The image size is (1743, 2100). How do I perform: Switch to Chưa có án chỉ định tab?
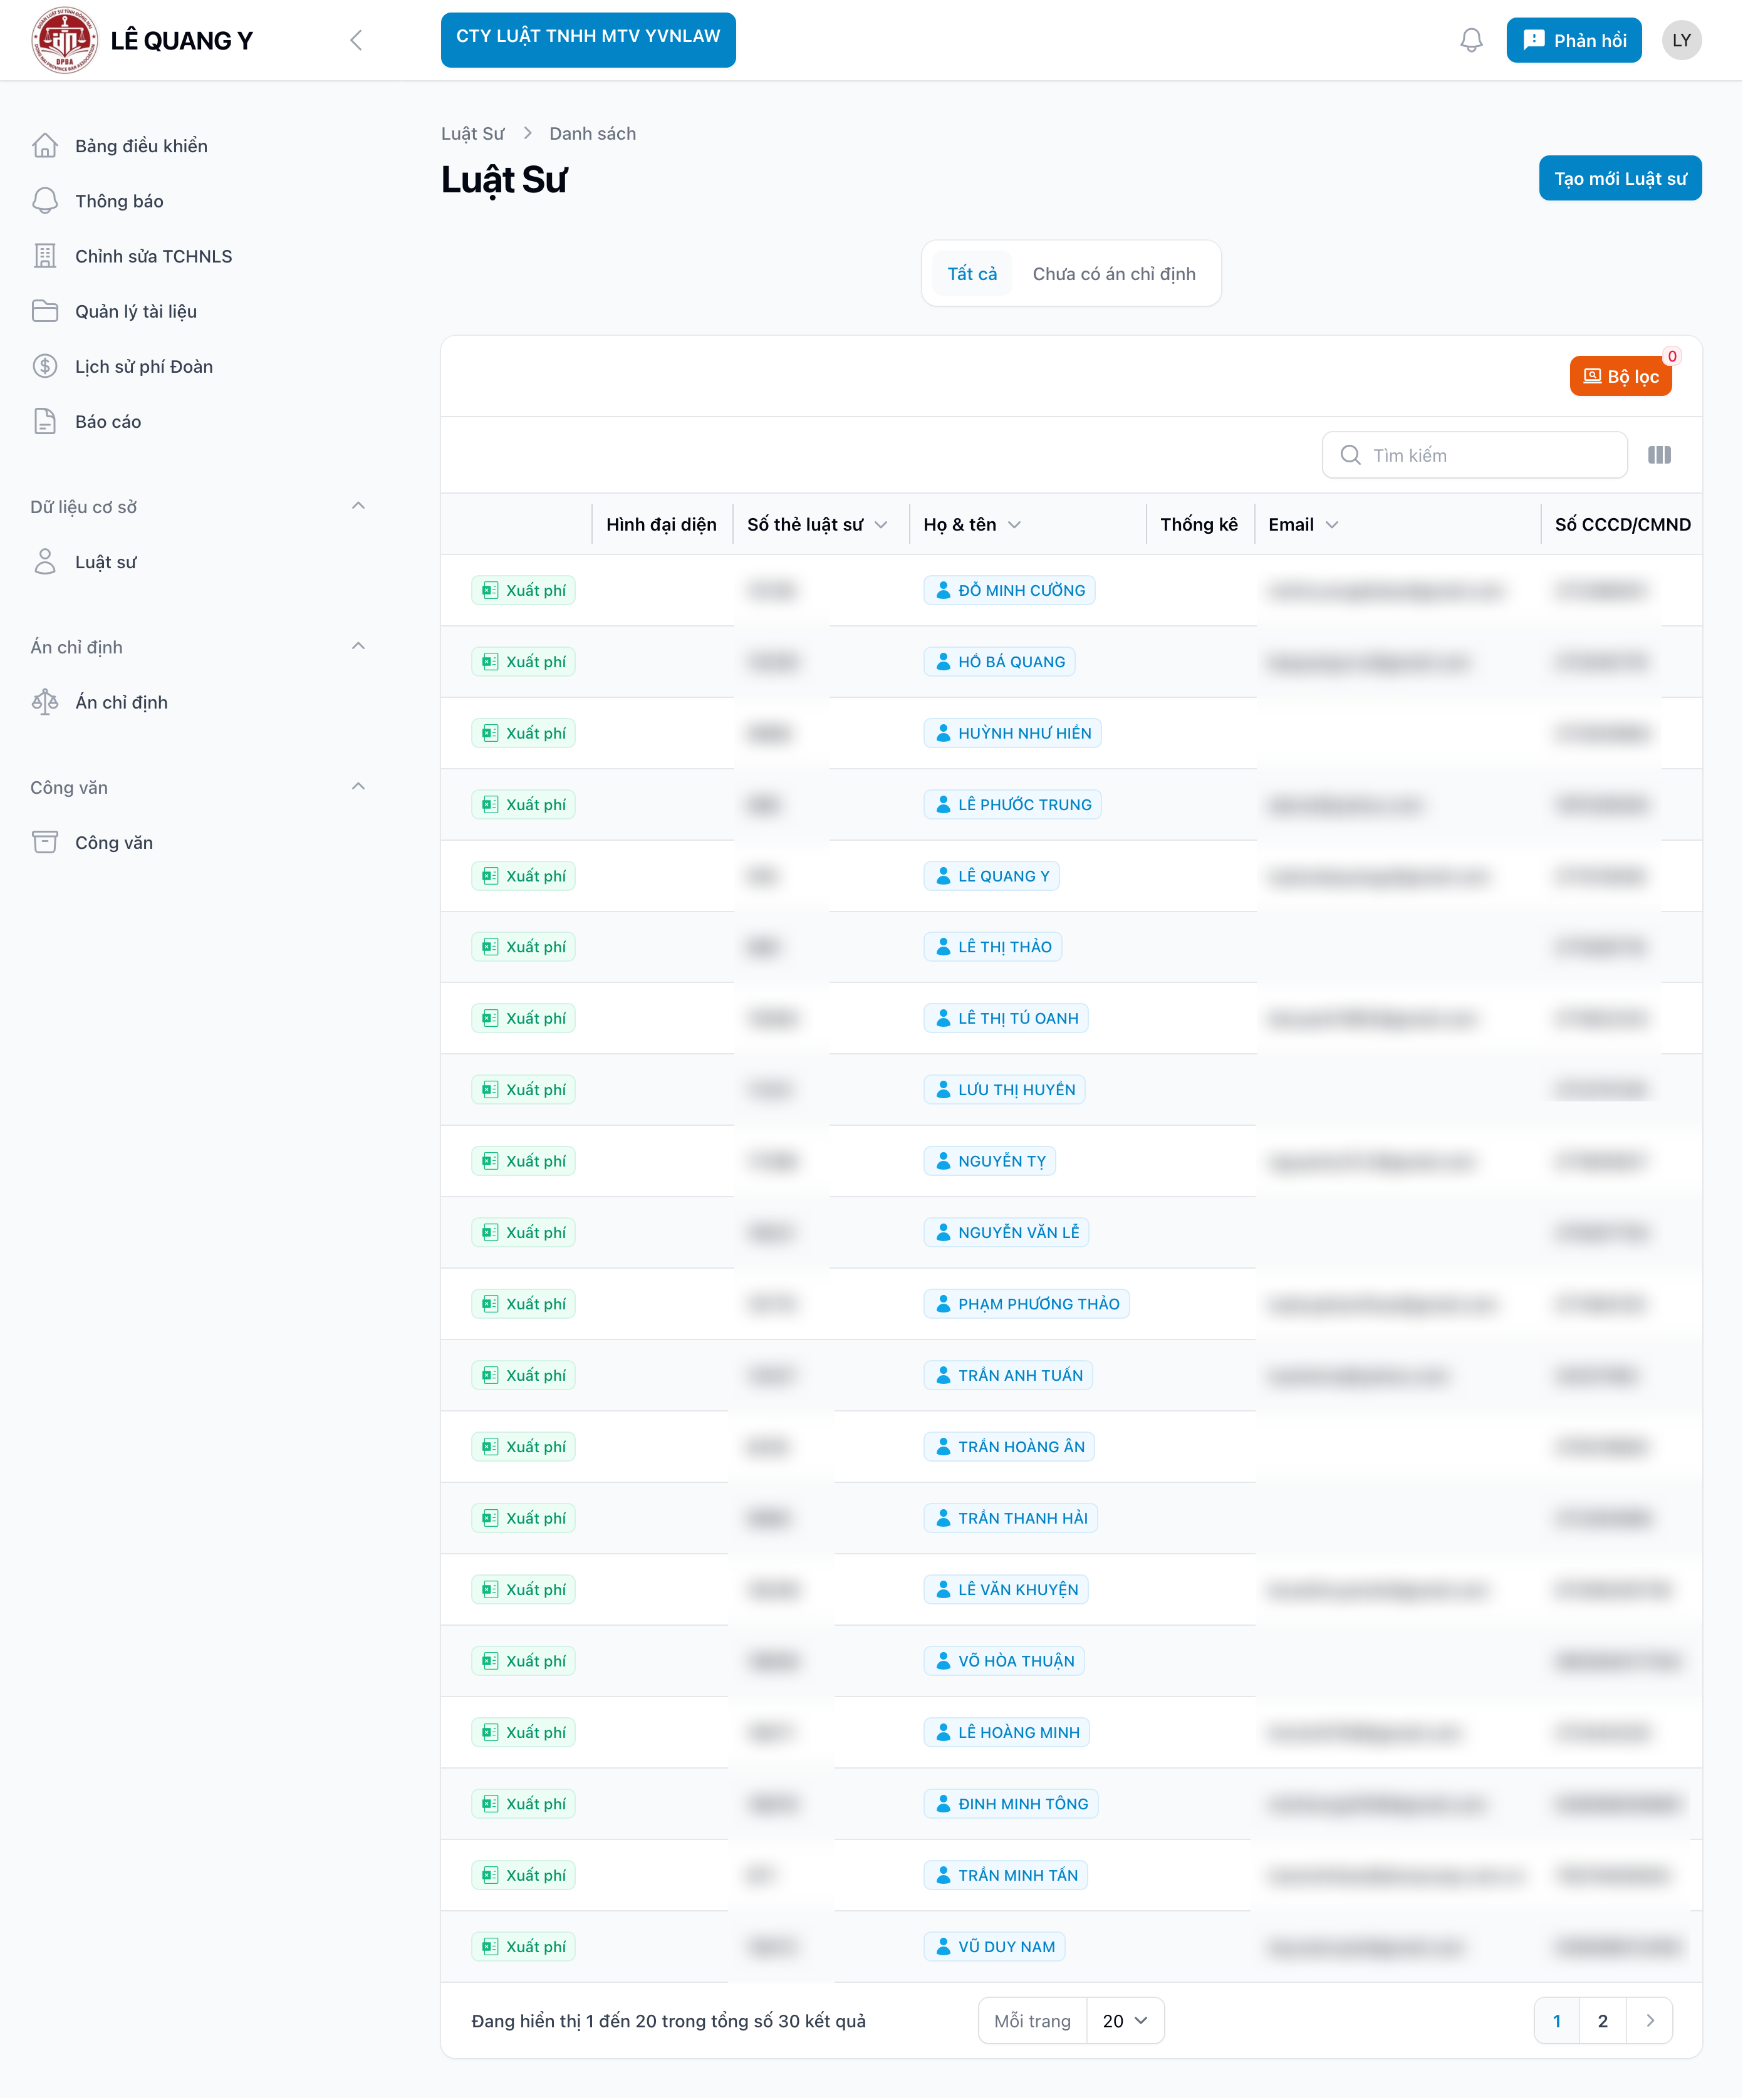pos(1113,274)
